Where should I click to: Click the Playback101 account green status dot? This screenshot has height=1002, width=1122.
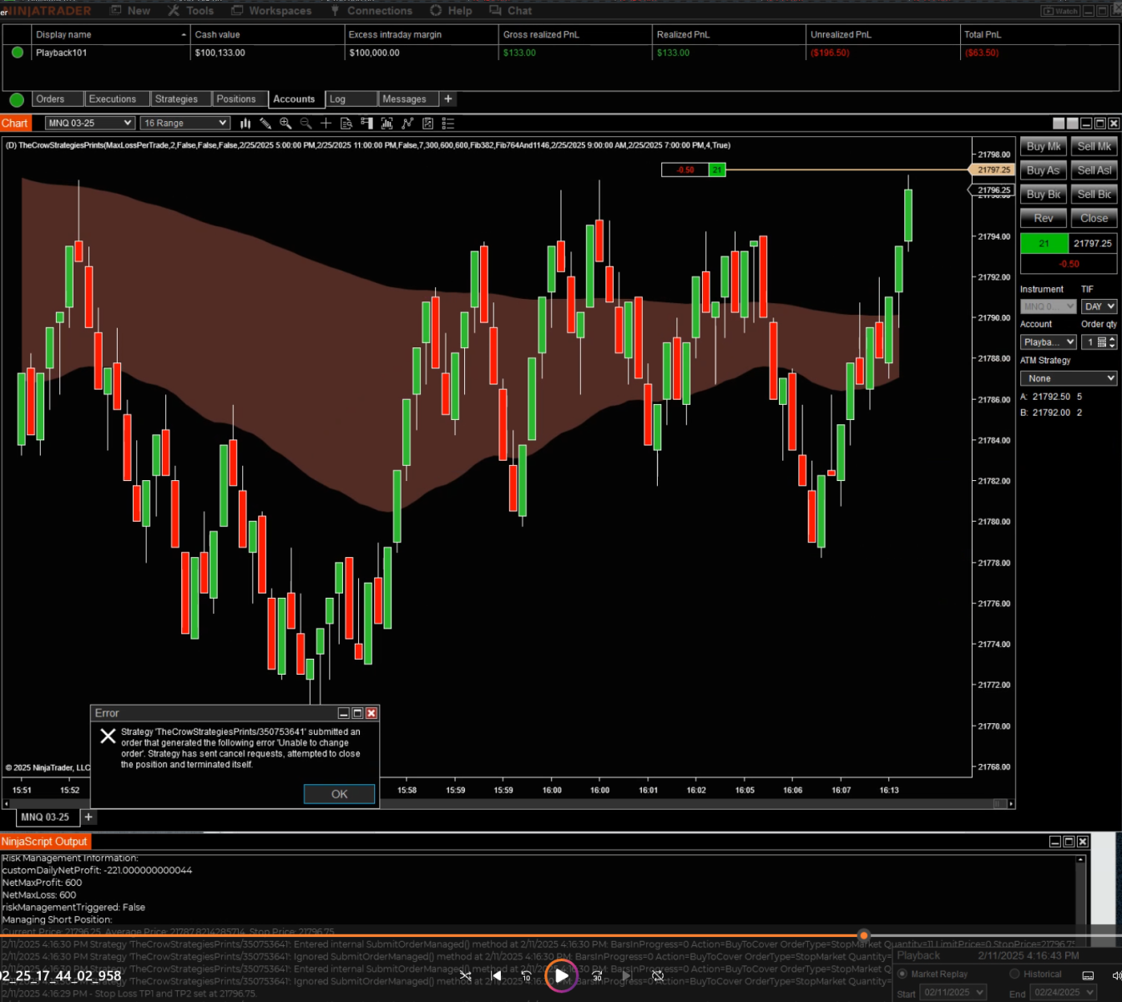(17, 53)
